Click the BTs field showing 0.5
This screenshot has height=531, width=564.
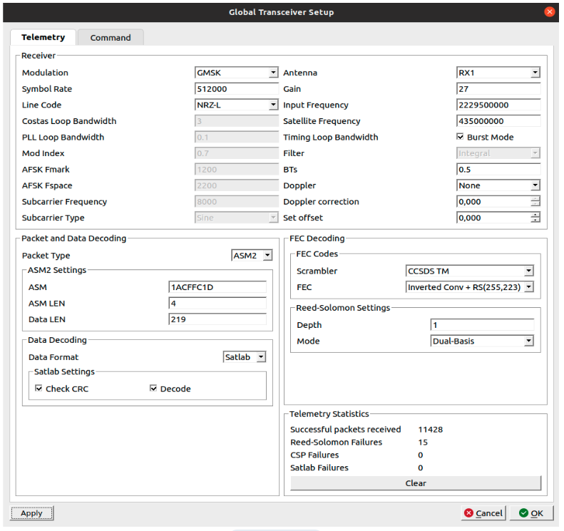(x=498, y=170)
